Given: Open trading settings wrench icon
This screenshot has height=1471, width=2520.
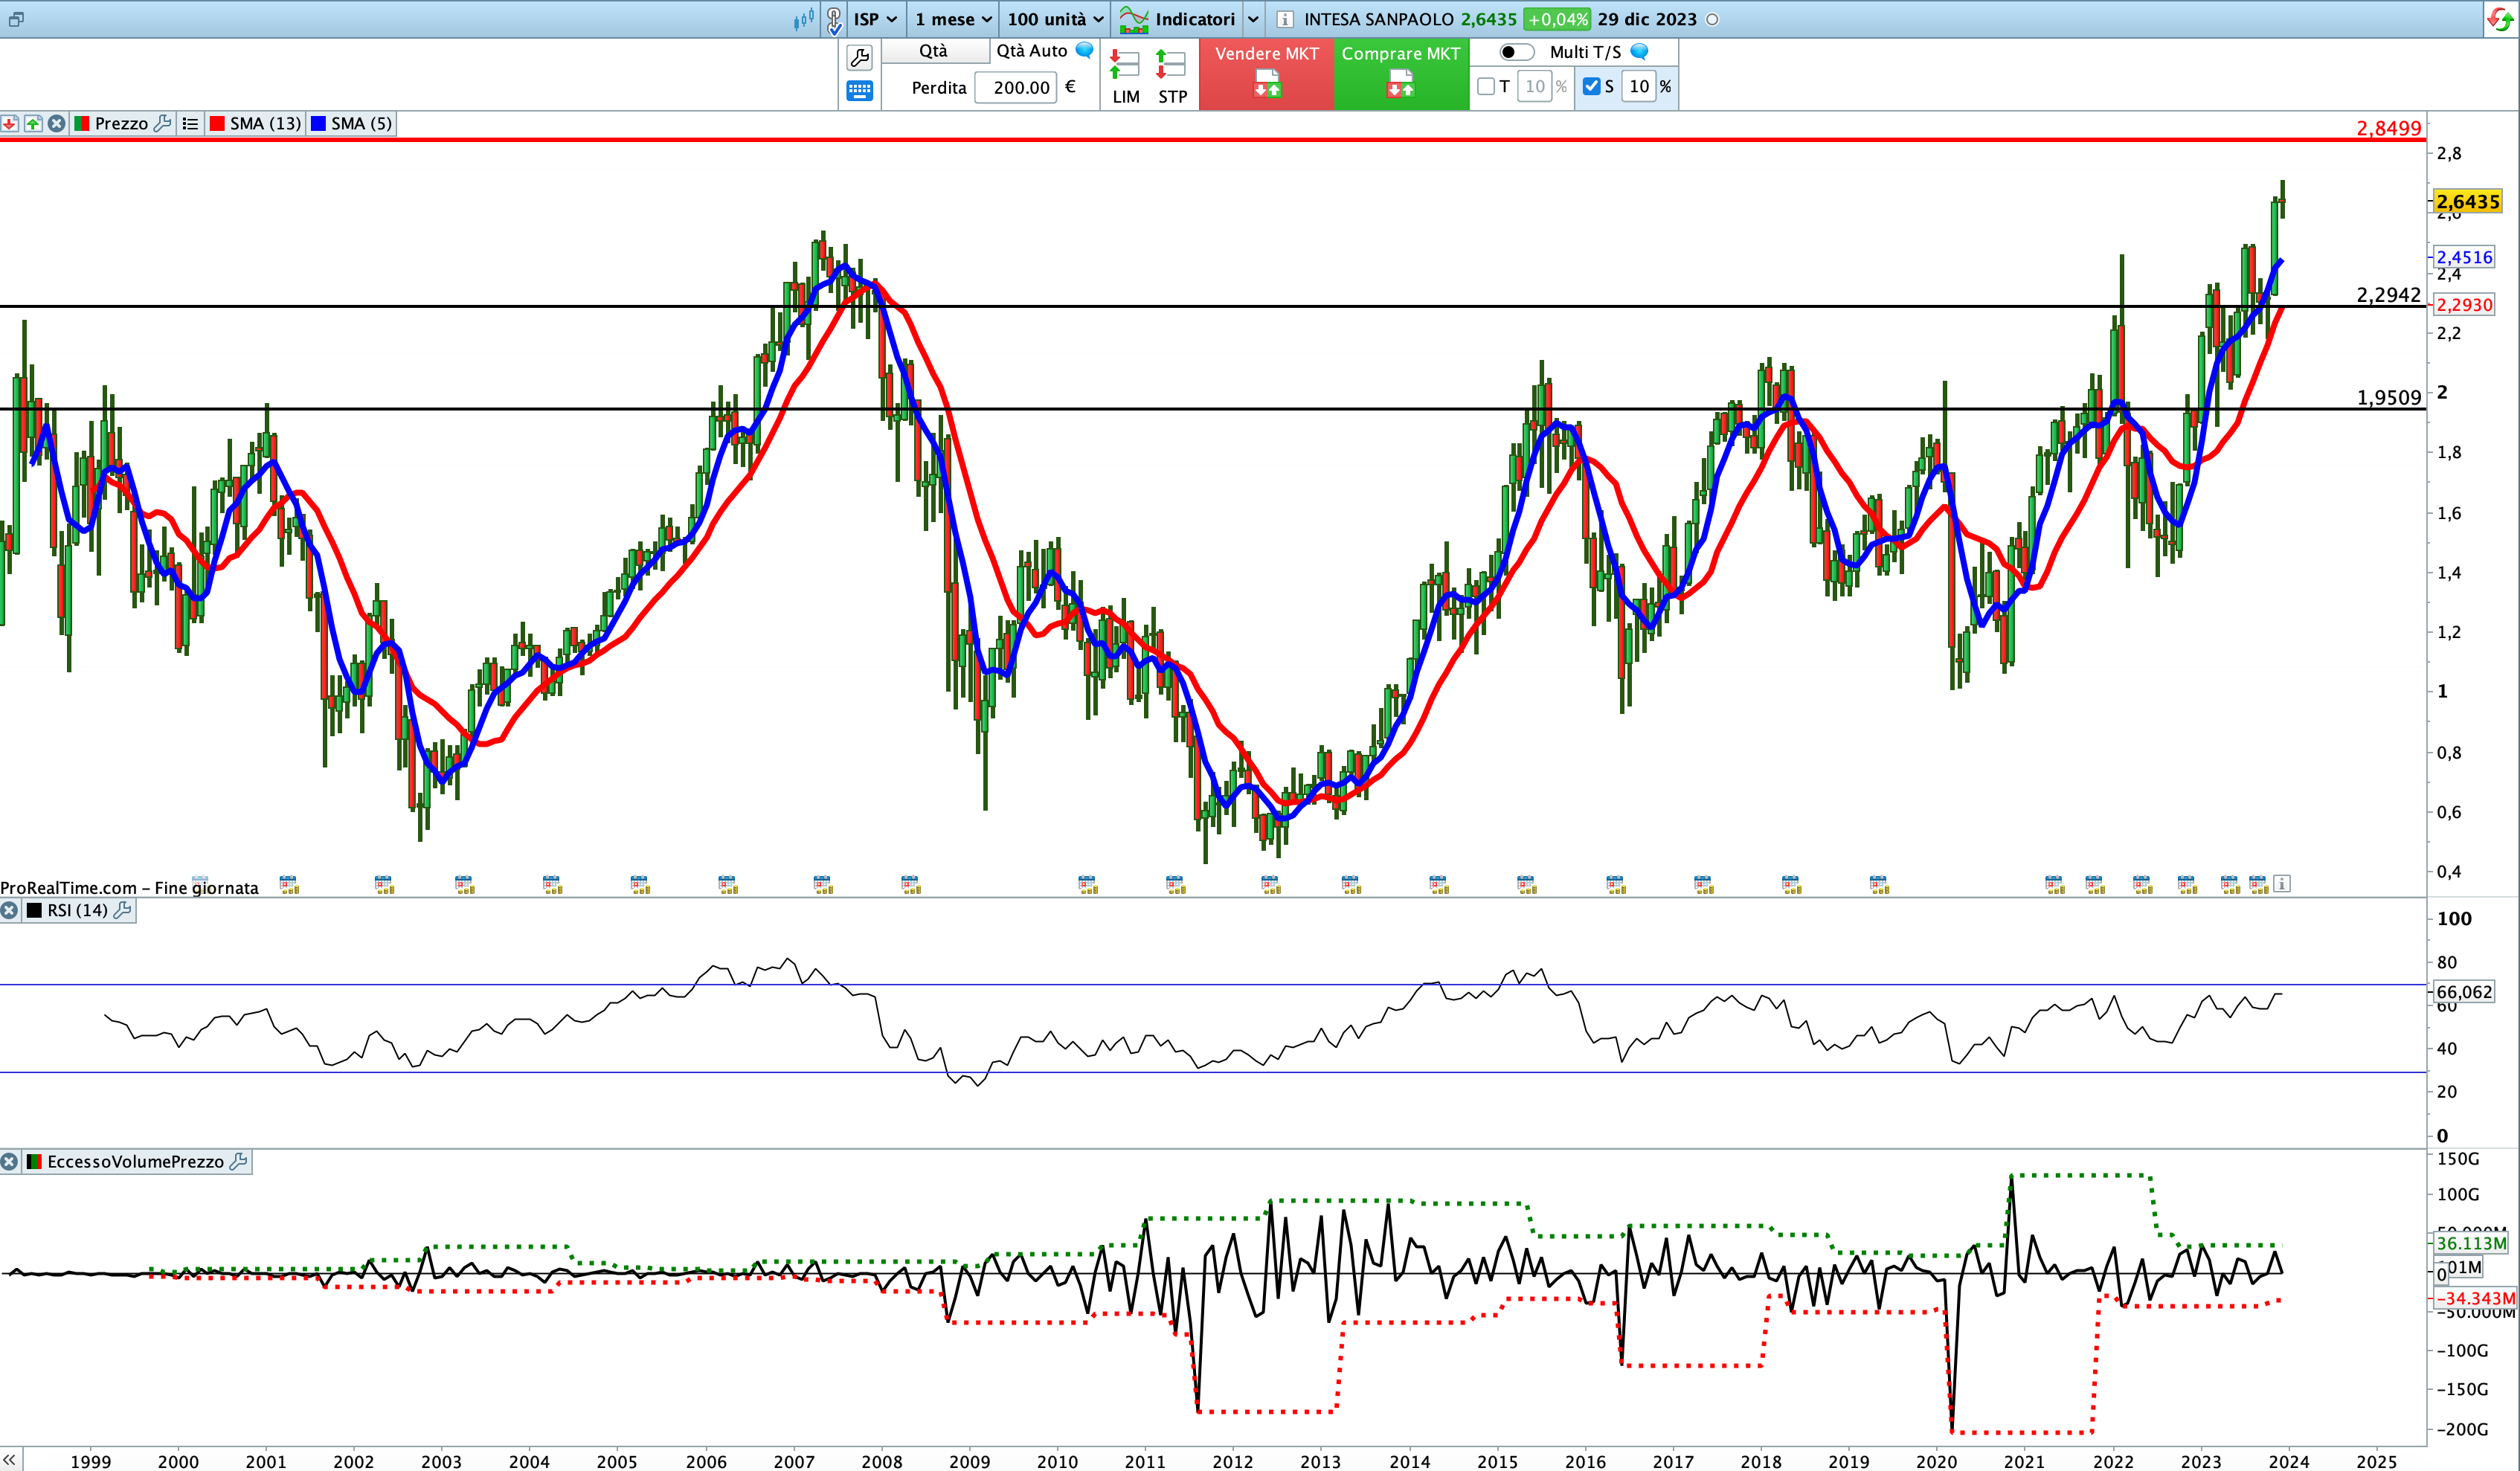Looking at the screenshot, I should tap(859, 57).
